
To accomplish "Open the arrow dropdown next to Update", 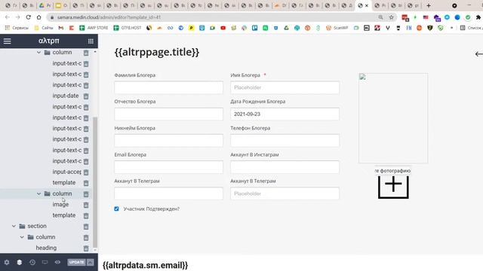I will (x=91, y=263).
